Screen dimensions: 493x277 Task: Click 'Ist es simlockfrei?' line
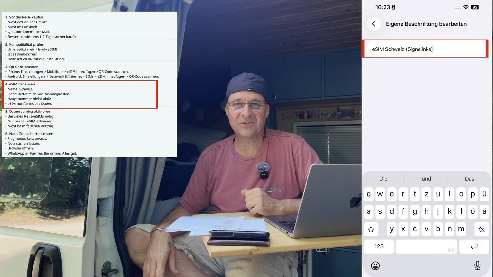point(22,54)
